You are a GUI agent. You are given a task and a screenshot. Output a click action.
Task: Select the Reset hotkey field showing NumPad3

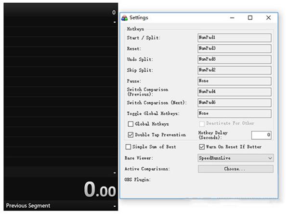(234, 49)
